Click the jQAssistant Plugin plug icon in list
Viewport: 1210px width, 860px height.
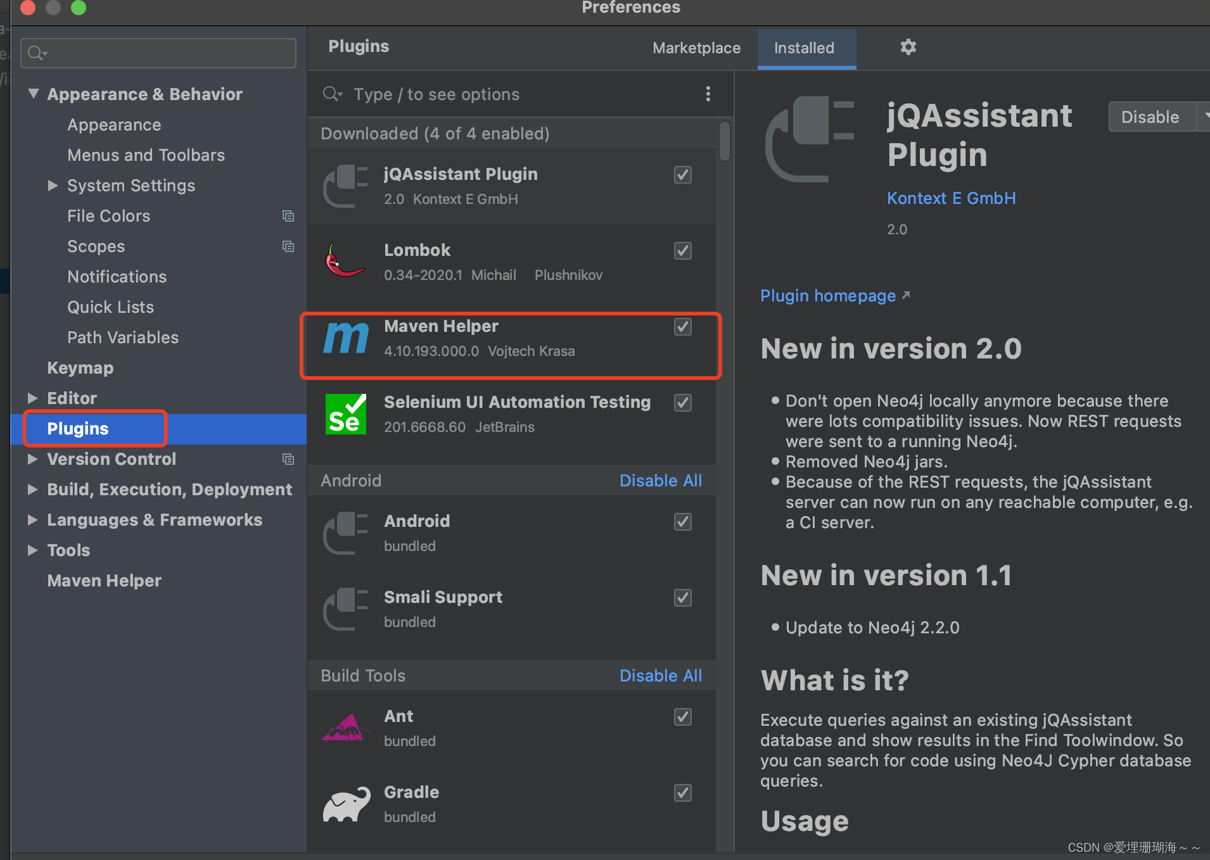click(345, 186)
